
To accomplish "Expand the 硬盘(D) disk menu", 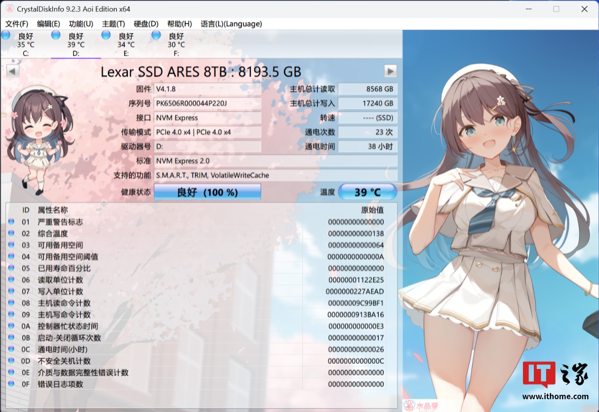I will [x=146, y=24].
